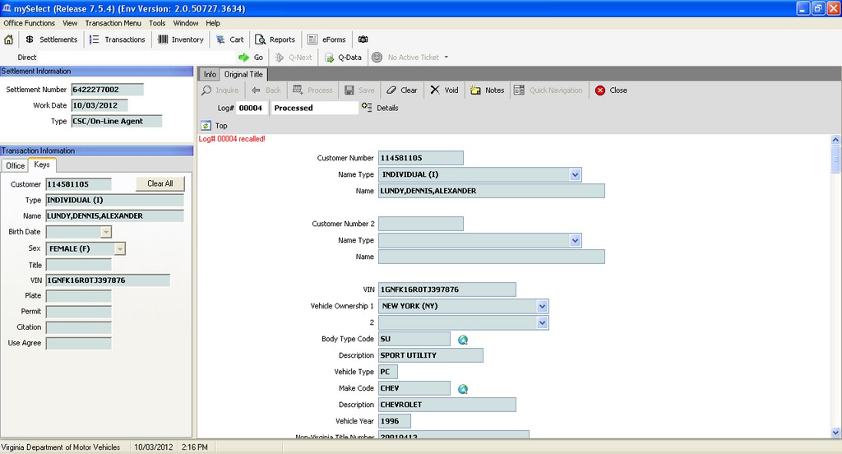Open the View menu
This screenshot has width=842, height=454.
click(x=70, y=23)
